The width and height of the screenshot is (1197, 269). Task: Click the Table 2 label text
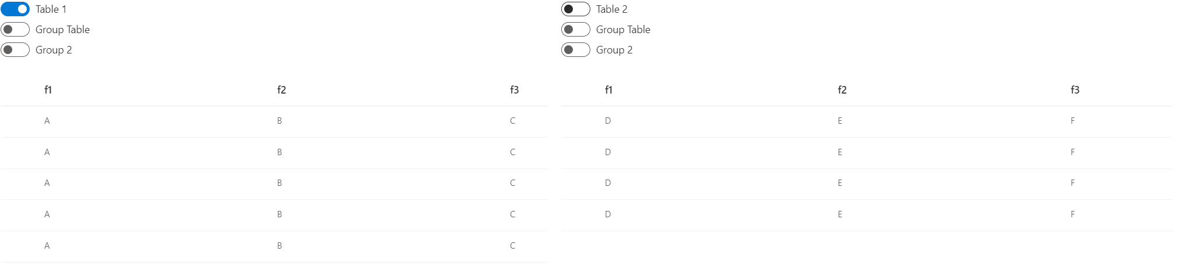point(611,9)
